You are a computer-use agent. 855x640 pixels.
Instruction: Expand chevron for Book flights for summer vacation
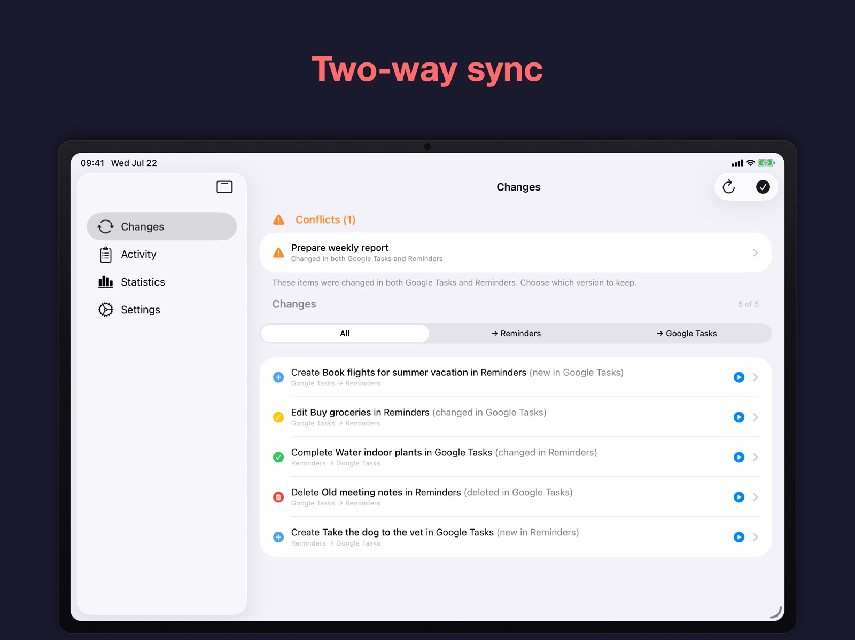click(x=755, y=377)
